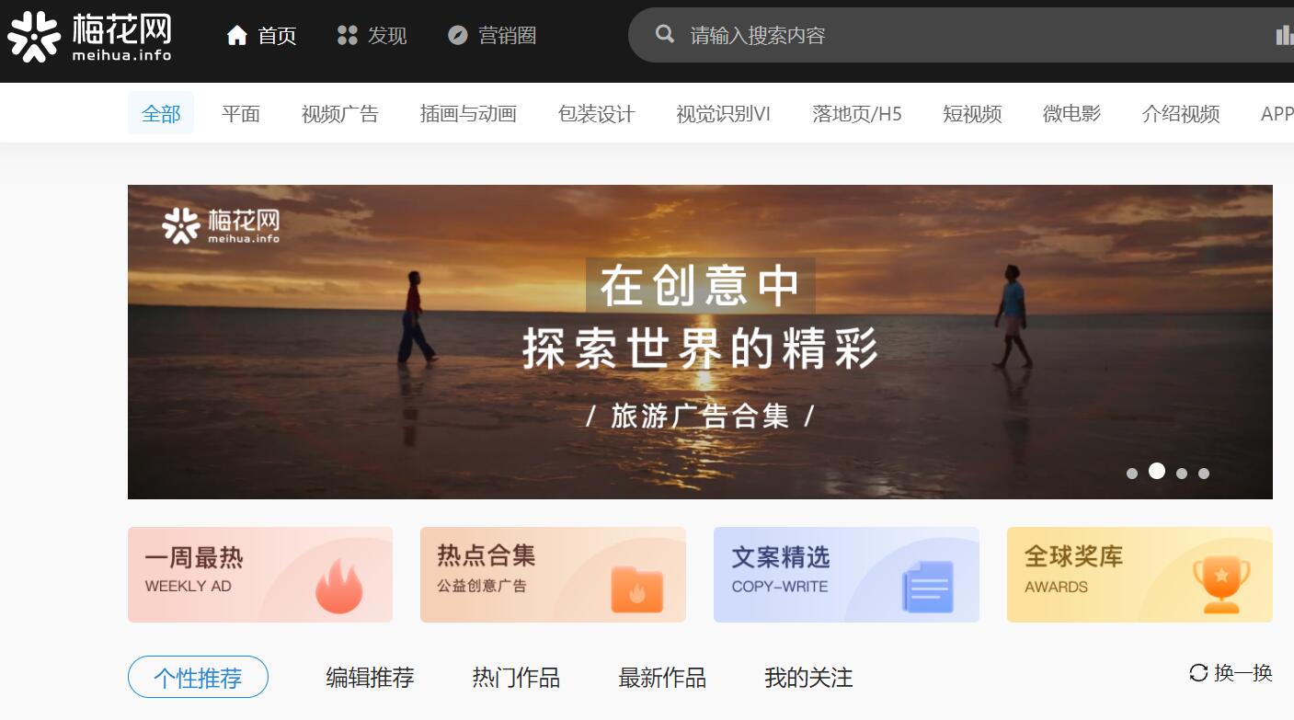Select 编辑推荐 tab
This screenshot has height=720, width=1294.
370,679
